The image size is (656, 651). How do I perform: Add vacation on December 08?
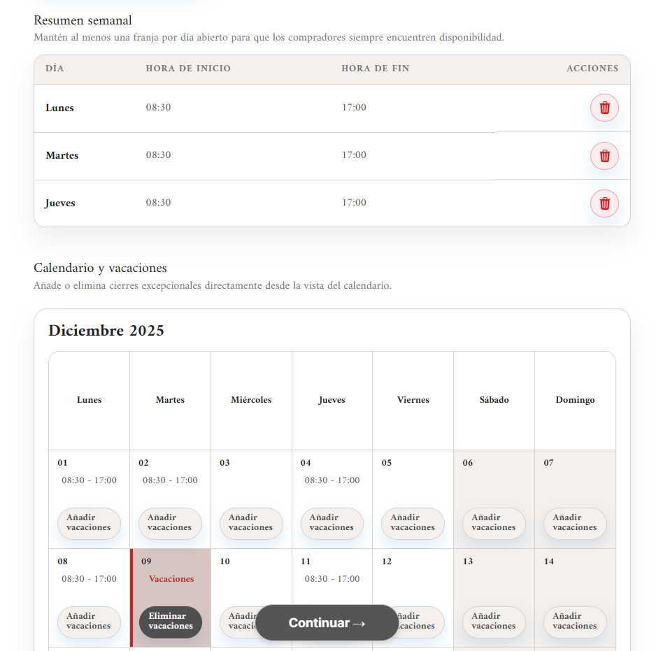89,622
